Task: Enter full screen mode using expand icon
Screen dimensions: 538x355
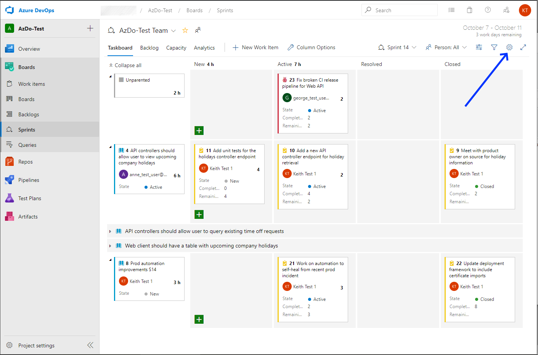Action: [523, 47]
